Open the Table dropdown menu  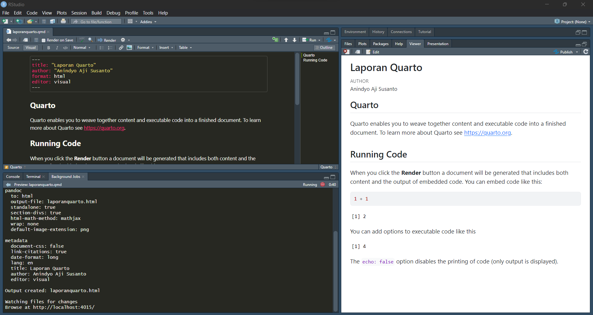185,48
